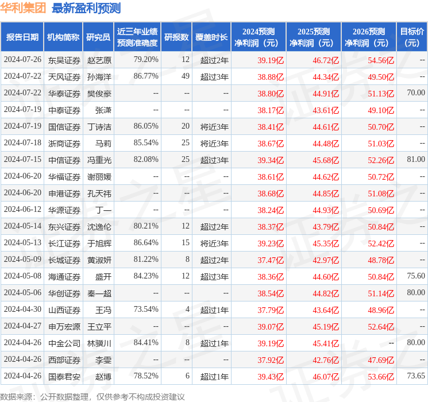Click the 最新盈利预测 heading
Viewport: 428px width, 402px height.
pyautogui.click(x=86, y=8)
